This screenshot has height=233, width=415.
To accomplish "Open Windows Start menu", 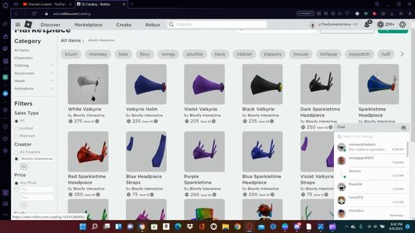I will click(83, 227).
